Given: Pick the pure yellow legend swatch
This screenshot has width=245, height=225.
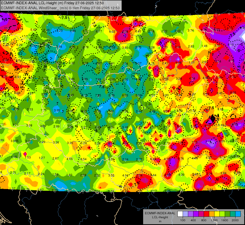Looking at the screenshot, I should point(217,214).
